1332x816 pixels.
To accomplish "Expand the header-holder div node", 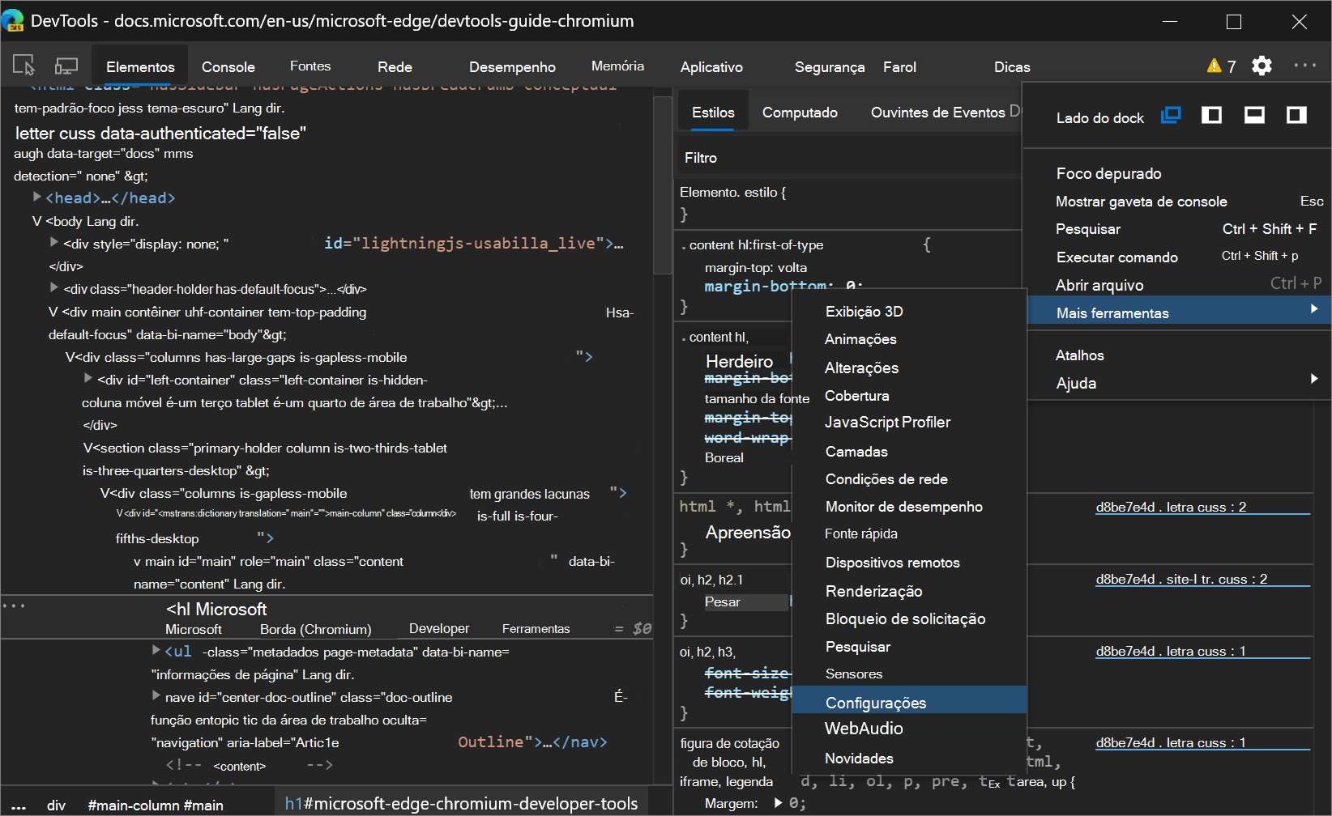I will pos(53,287).
